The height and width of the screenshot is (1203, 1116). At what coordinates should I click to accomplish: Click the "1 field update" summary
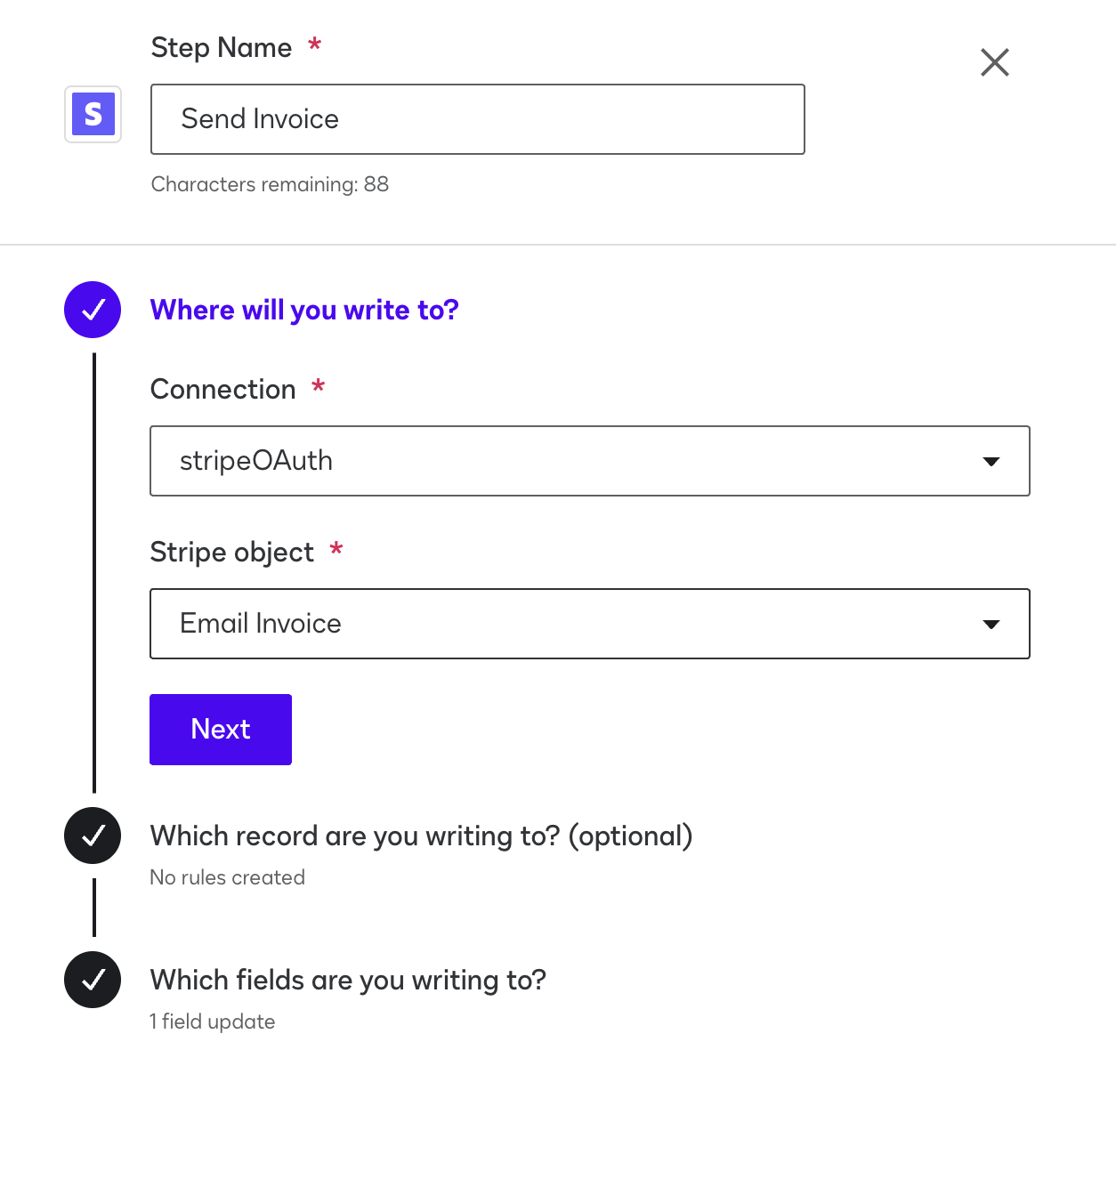[212, 1021]
